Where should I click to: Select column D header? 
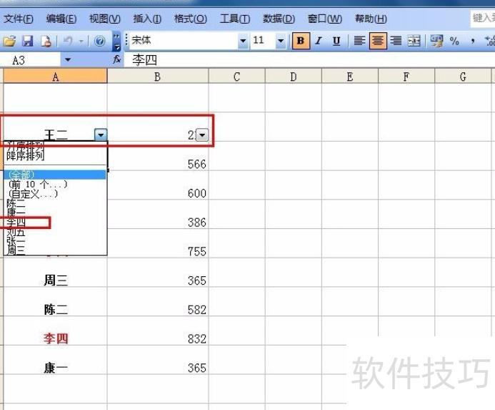pos(294,77)
